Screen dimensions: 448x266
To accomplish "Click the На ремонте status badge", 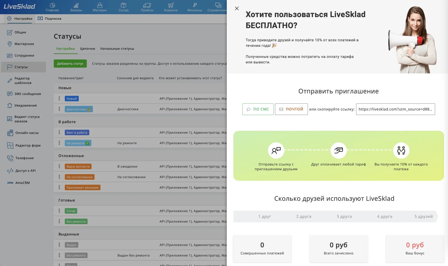I will coord(78,143).
